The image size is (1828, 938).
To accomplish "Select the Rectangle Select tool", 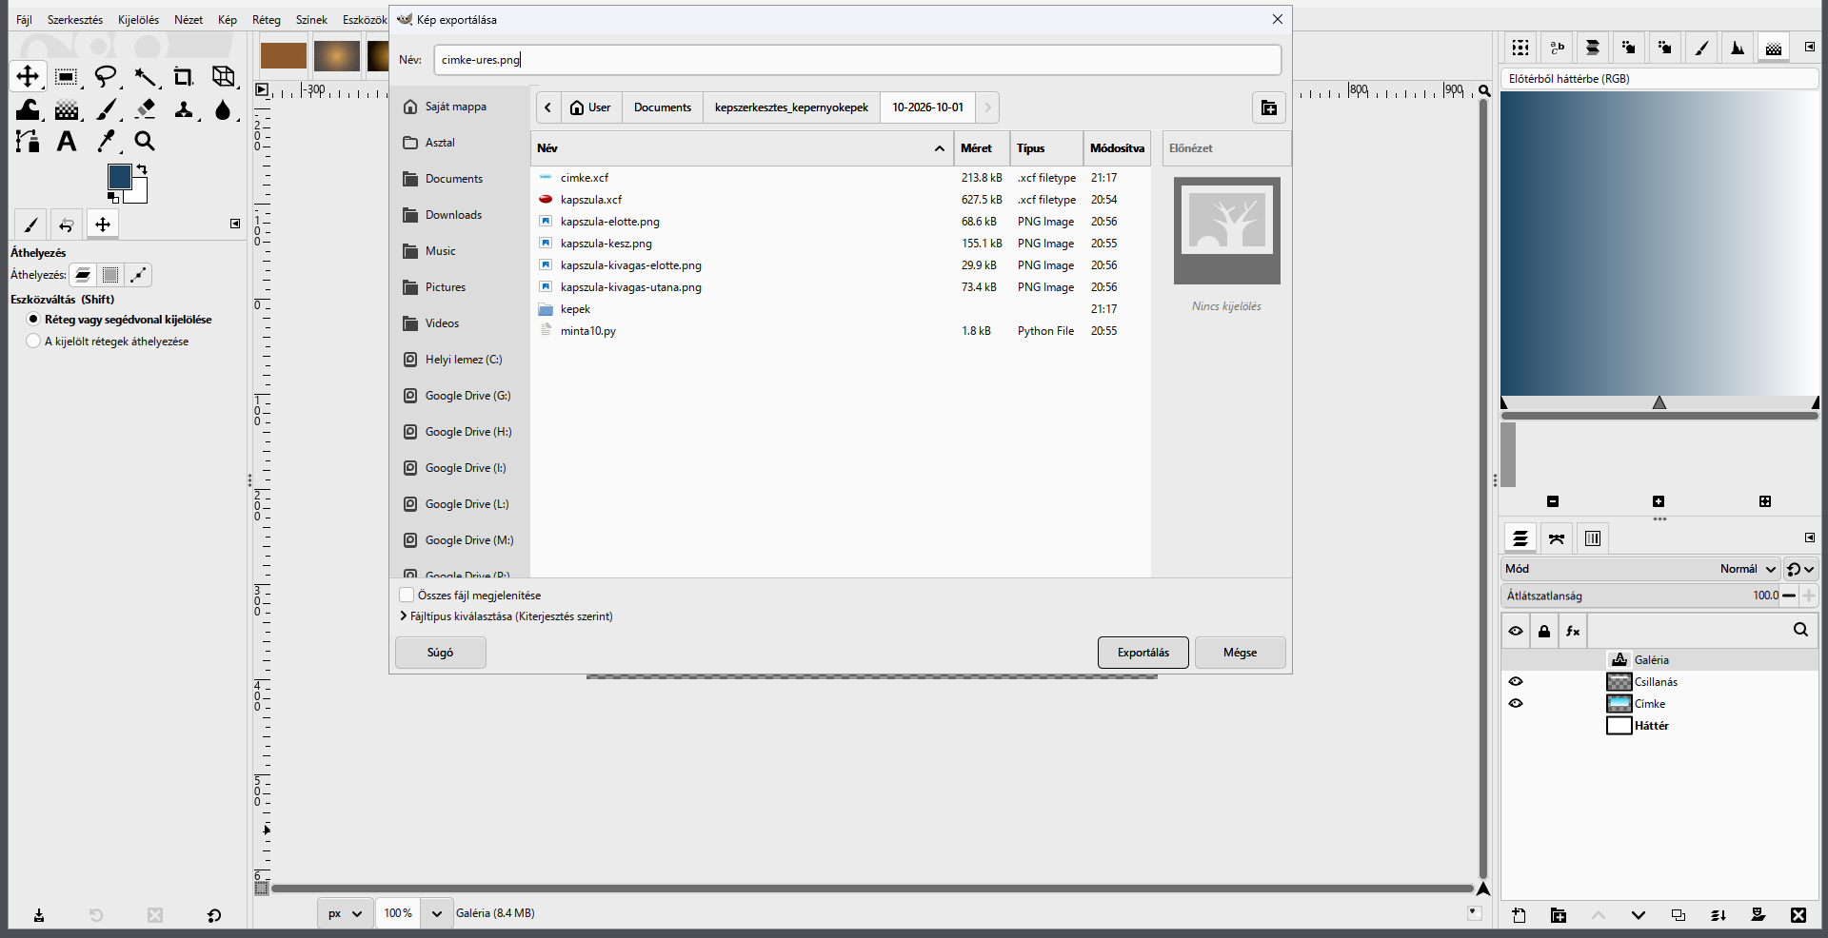I will tap(67, 76).
